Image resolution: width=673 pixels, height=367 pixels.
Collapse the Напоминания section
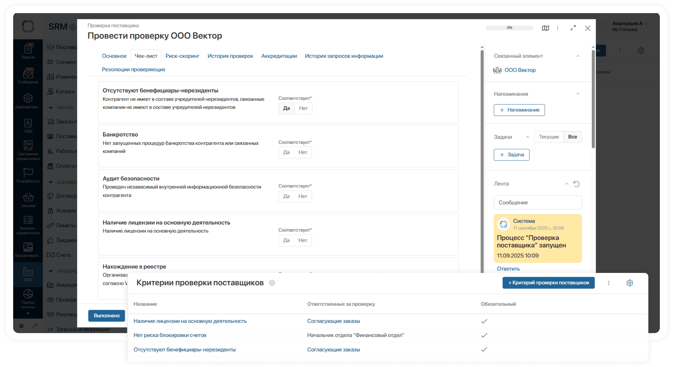tap(578, 94)
